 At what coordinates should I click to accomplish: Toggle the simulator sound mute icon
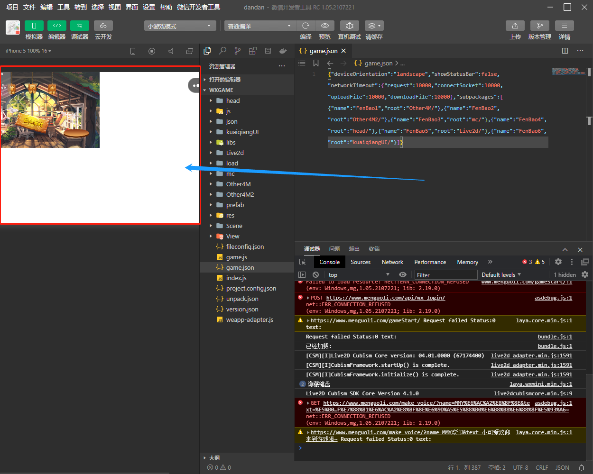pos(171,51)
